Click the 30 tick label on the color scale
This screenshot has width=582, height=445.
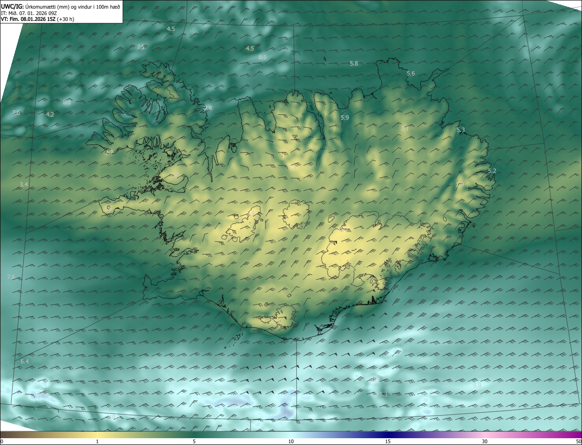coord(485,441)
